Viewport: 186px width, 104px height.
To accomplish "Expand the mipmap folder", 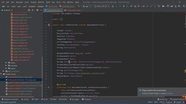I will pos(6,66).
